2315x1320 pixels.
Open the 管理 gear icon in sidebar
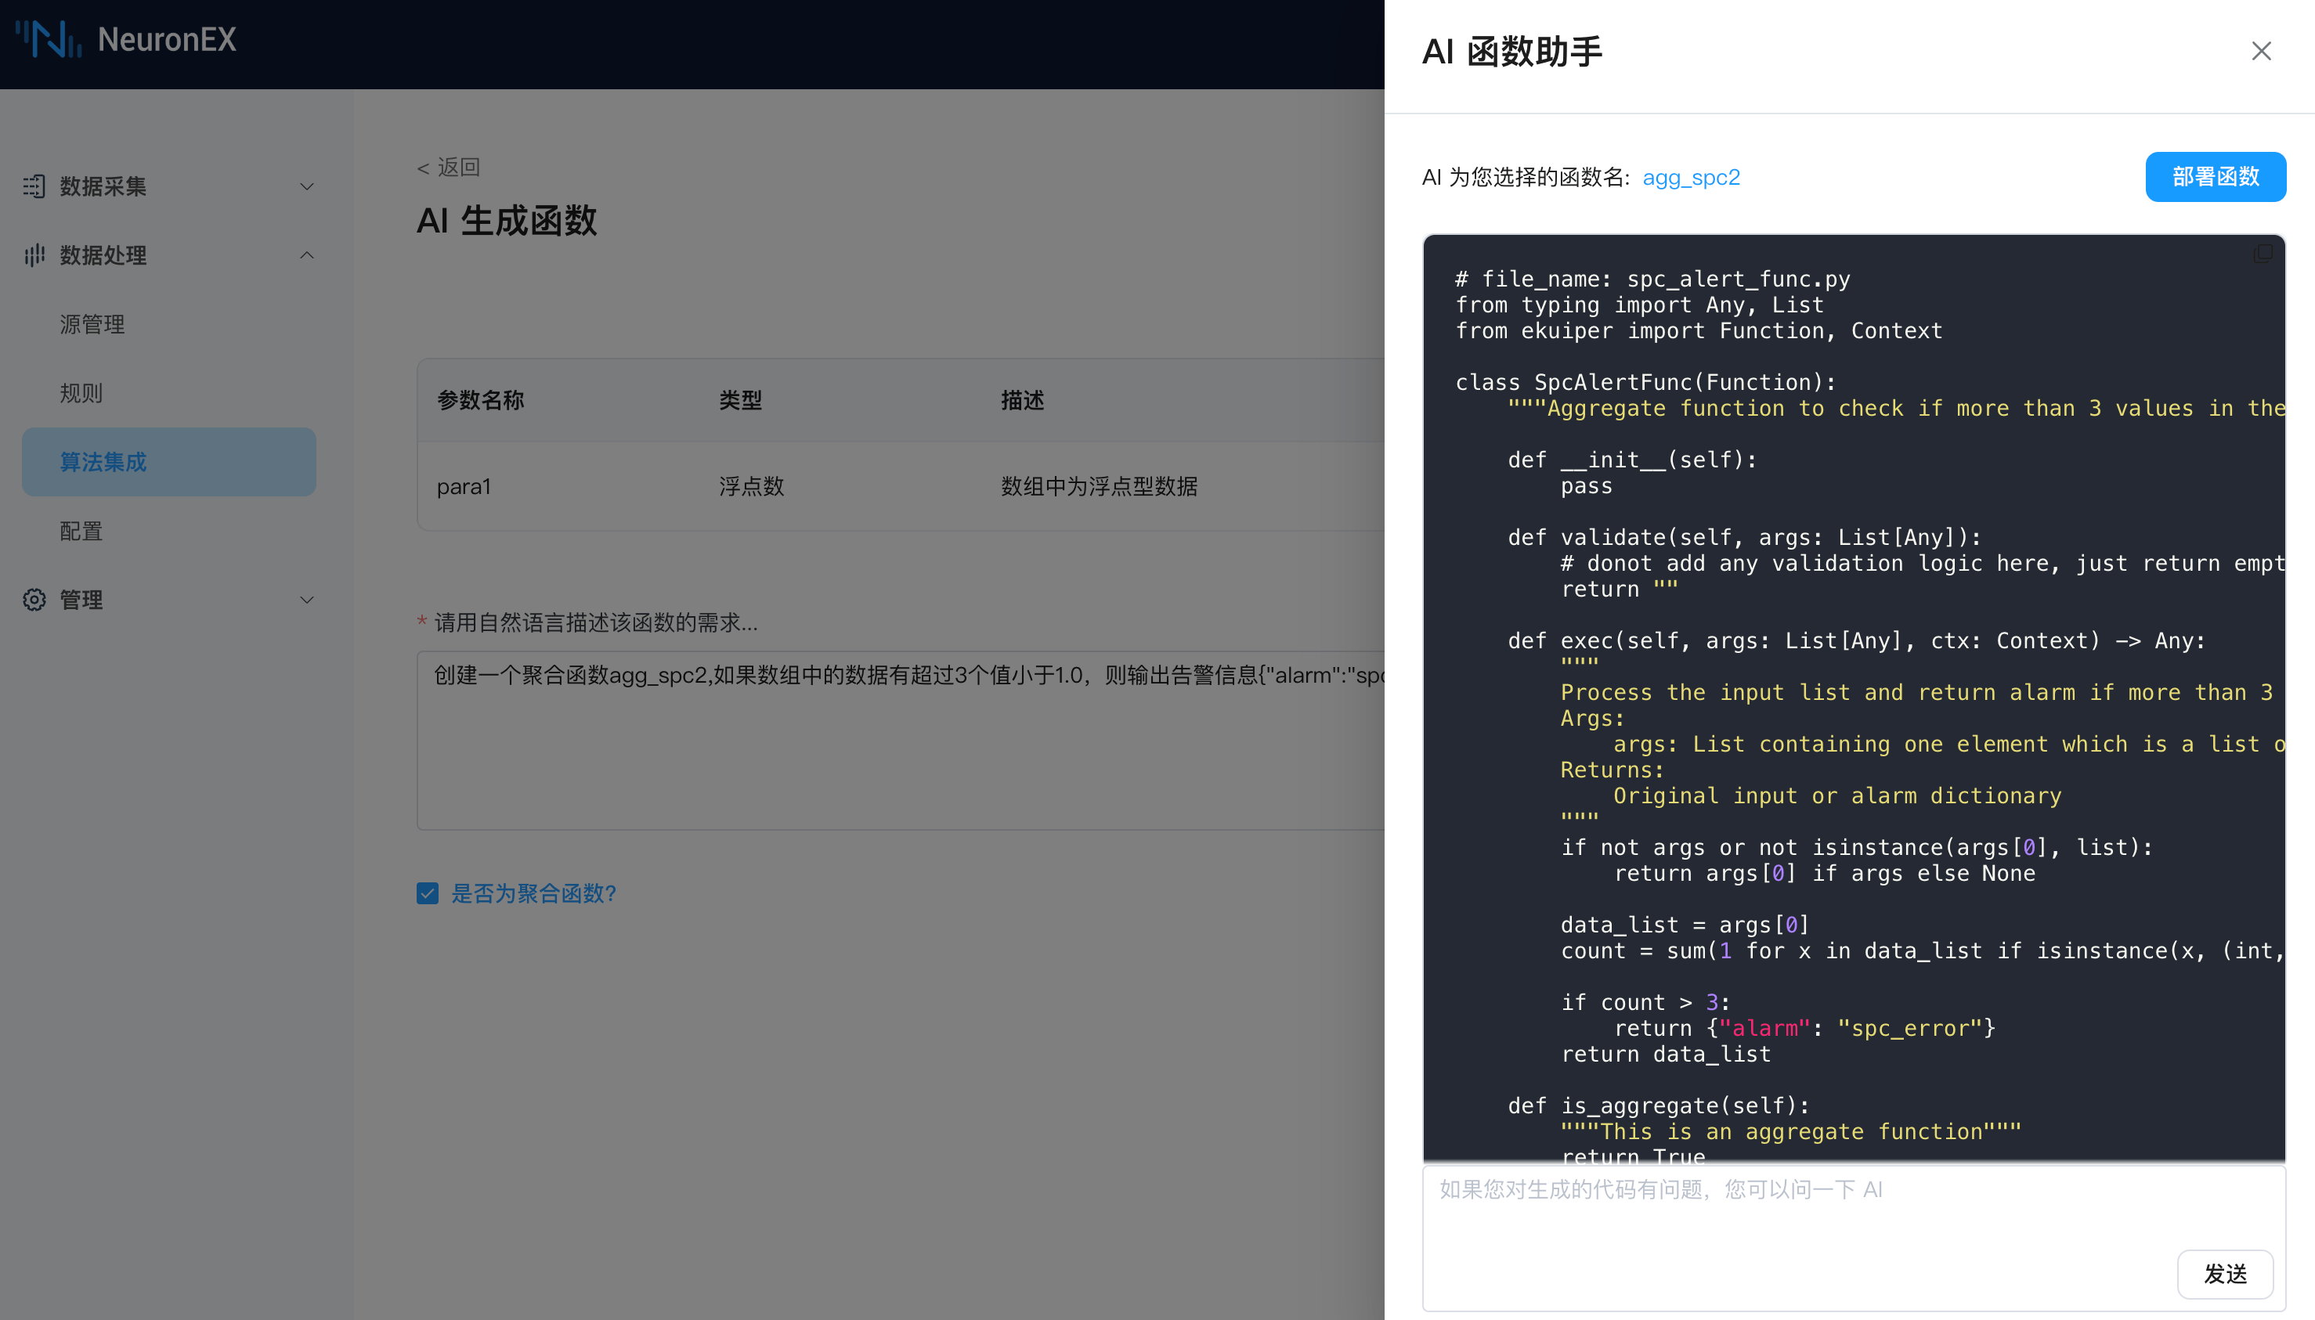click(34, 599)
